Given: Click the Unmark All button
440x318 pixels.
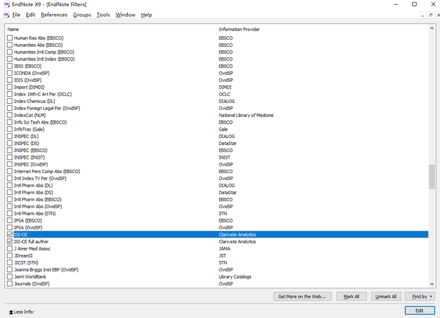Looking at the screenshot, I should pyautogui.click(x=386, y=297).
